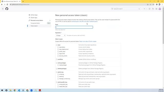This screenshot has width=164, height=92.
Task: Enable the repo scope checkbox
Action: point(57,45)
